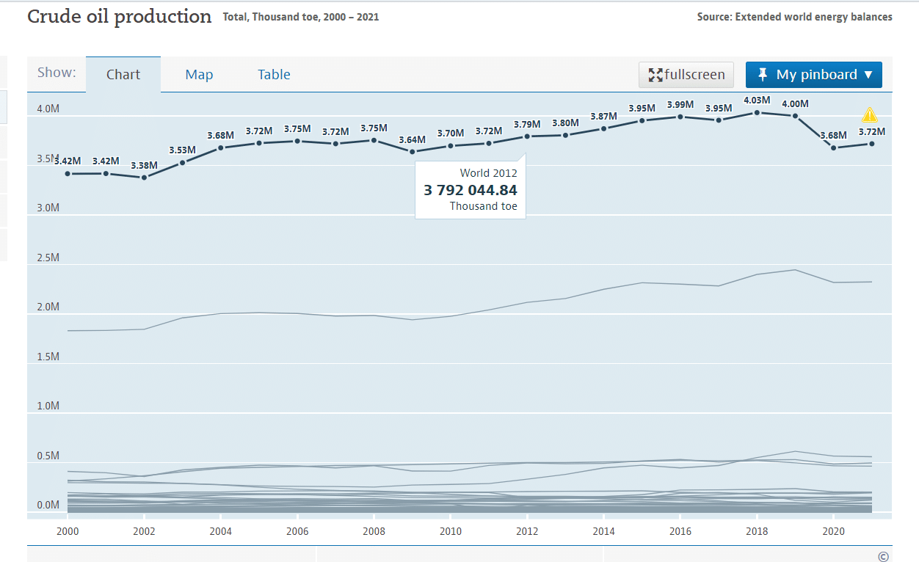919x562 pixels.
Task: Select the Chart tab
Action: point(123,75)
